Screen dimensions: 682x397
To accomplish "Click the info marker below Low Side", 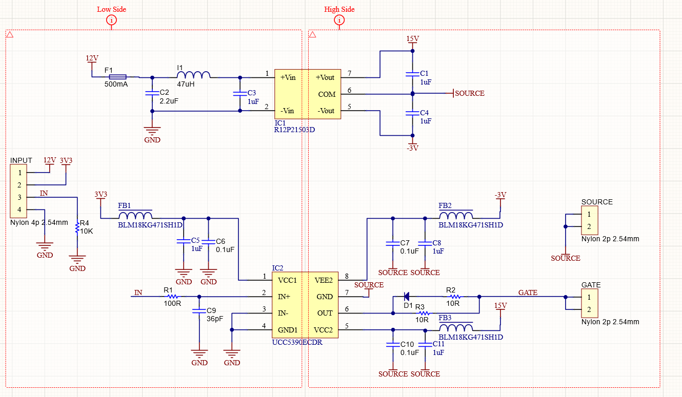I will (112, 20).
